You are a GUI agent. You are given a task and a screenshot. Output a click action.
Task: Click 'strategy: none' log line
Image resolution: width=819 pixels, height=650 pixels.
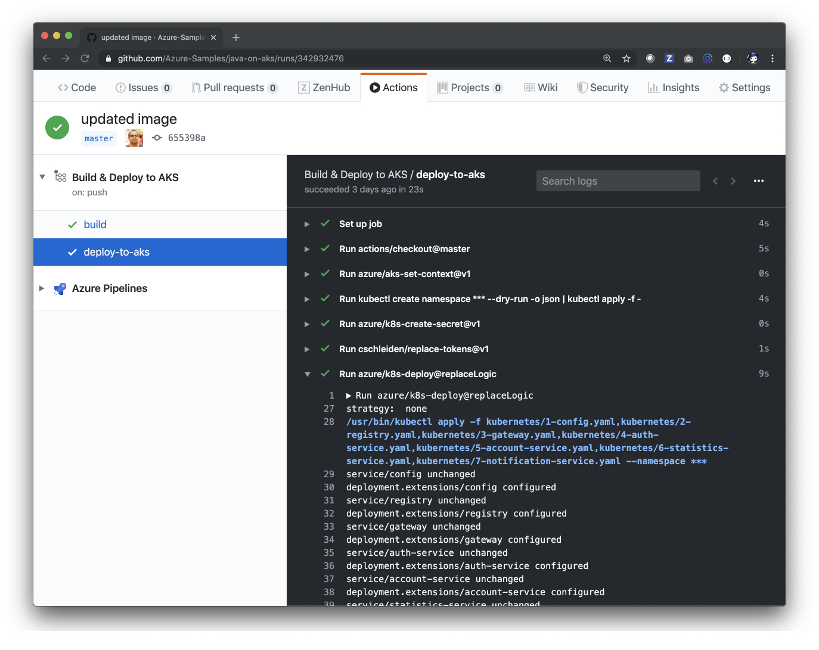click(386, 409)
